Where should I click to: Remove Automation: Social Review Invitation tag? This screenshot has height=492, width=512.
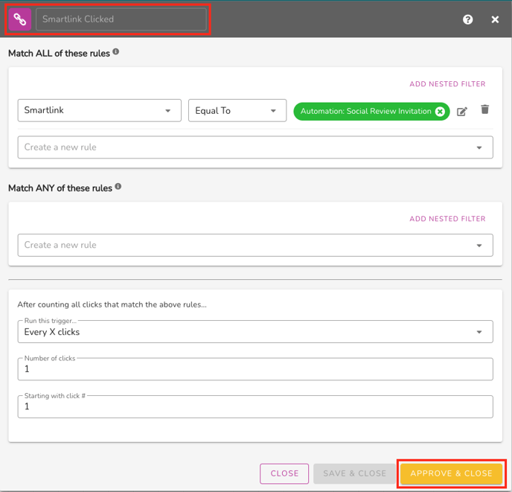(440, 111)
